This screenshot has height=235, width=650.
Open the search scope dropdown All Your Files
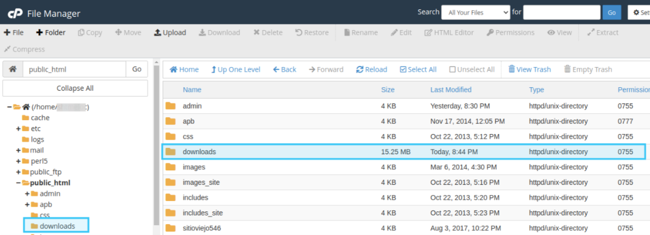click(x=476, y=13)
